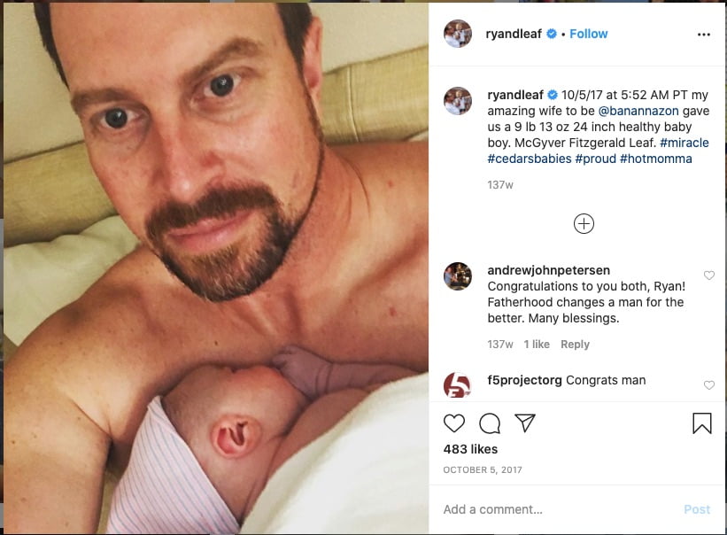Image resolution: width=727 pixels, height=535 pixels.
Task: Focus the Add a comment field
Action: (x=556, y=509)
